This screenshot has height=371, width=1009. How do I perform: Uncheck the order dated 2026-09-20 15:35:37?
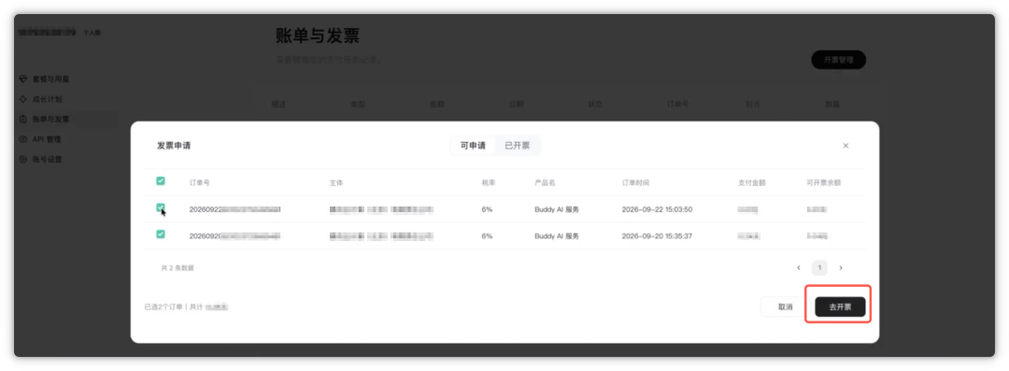coord(161,235)
